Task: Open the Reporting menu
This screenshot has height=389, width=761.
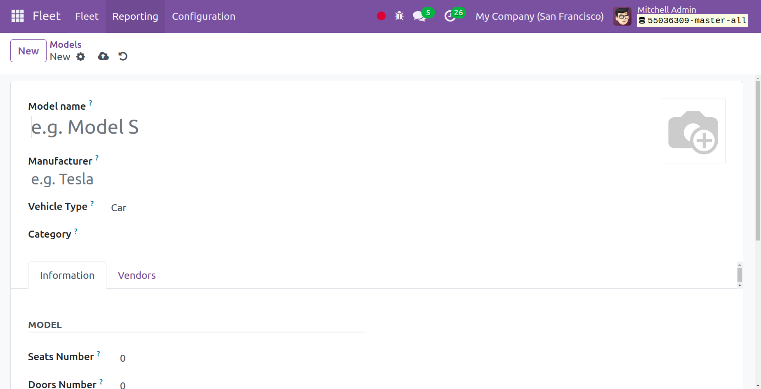Action: [135, 17]
